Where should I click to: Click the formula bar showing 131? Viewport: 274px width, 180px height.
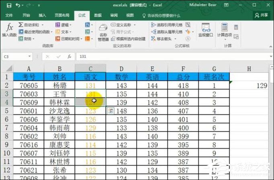pyautogui.click(x=173, y=57)
